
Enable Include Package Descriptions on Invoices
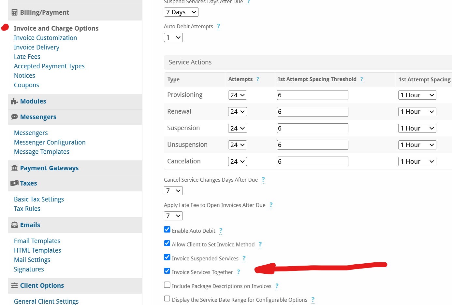tap(167, 285)
